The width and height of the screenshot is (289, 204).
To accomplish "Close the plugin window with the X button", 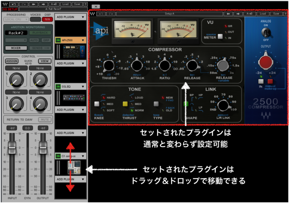I will tap(96, 6).
